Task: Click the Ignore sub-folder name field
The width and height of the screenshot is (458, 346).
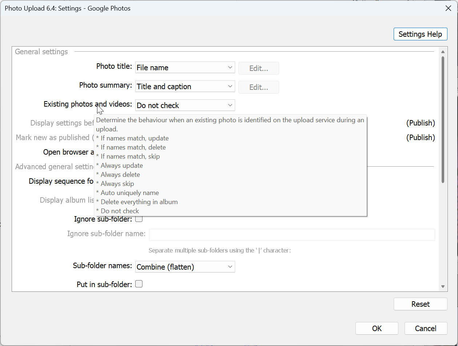Action: coord(292,235)
